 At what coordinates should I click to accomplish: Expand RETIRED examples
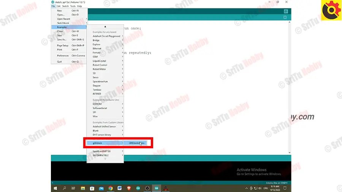[105, 94]
